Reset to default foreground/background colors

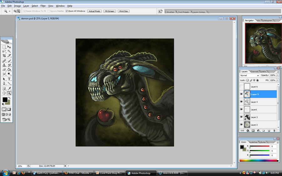coord(3,104)
